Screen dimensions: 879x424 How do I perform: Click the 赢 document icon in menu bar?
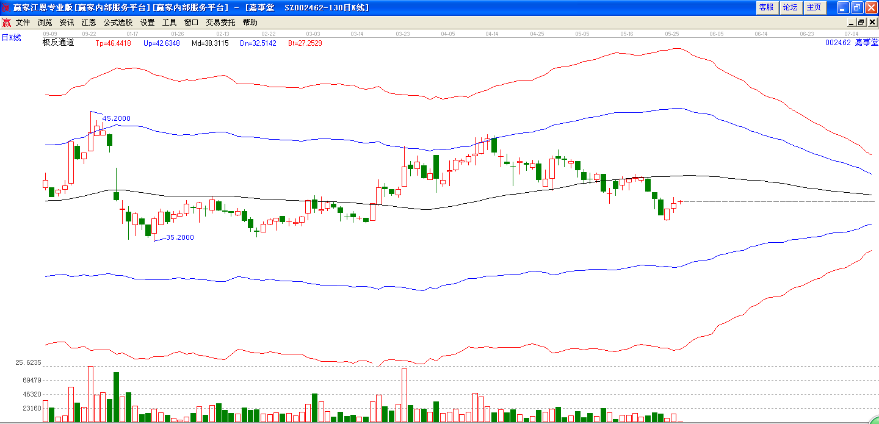6,22
